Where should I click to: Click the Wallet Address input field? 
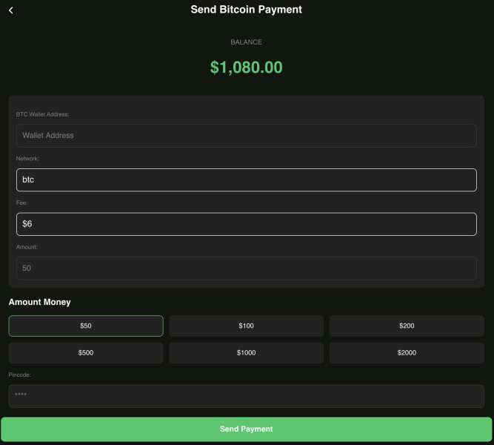click(246, 136)
